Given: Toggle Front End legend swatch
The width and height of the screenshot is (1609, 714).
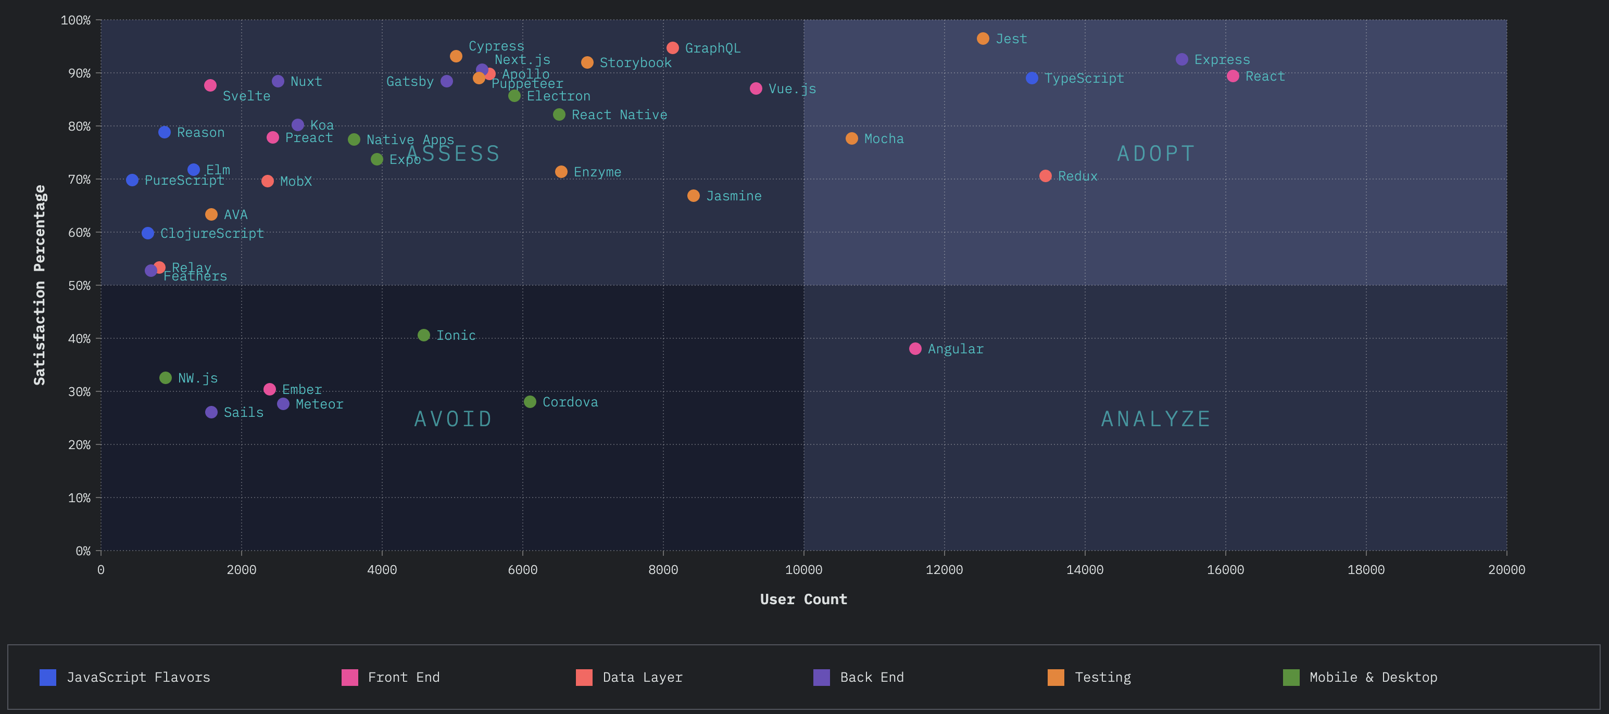Looking at the screenshot, I should tap(350, 677).
